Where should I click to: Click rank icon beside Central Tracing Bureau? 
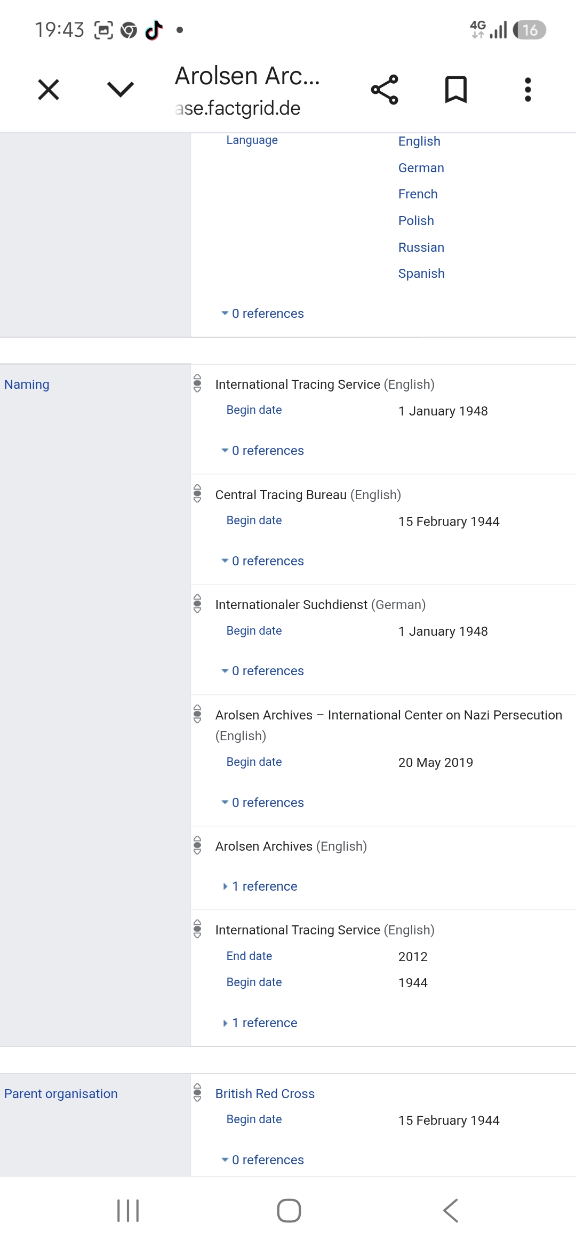pyautogui.click(x=197, y=494)
